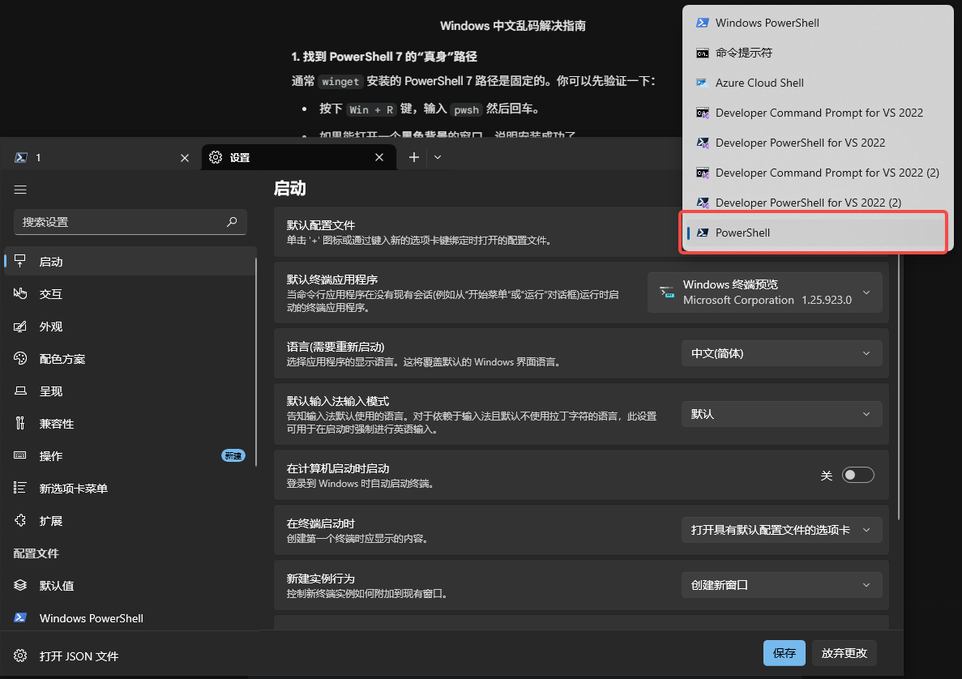Click the 保存 button
Image resolution: width=962 pixels, height=679 pixels.
click(784, 652)
